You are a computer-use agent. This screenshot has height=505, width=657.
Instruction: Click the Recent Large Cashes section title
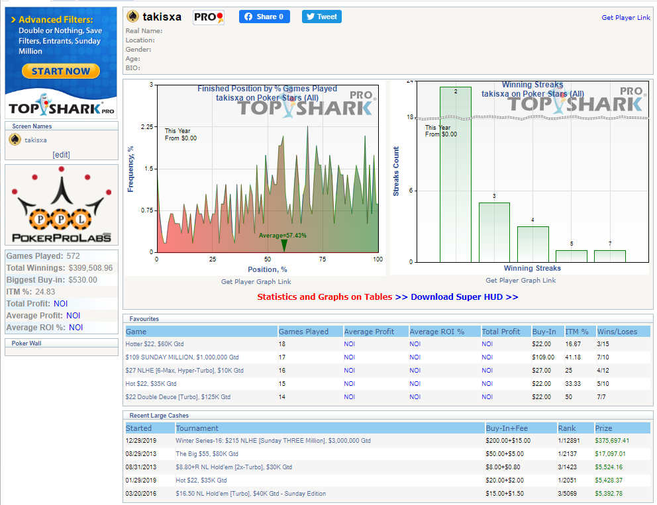(x=159, y=416)
